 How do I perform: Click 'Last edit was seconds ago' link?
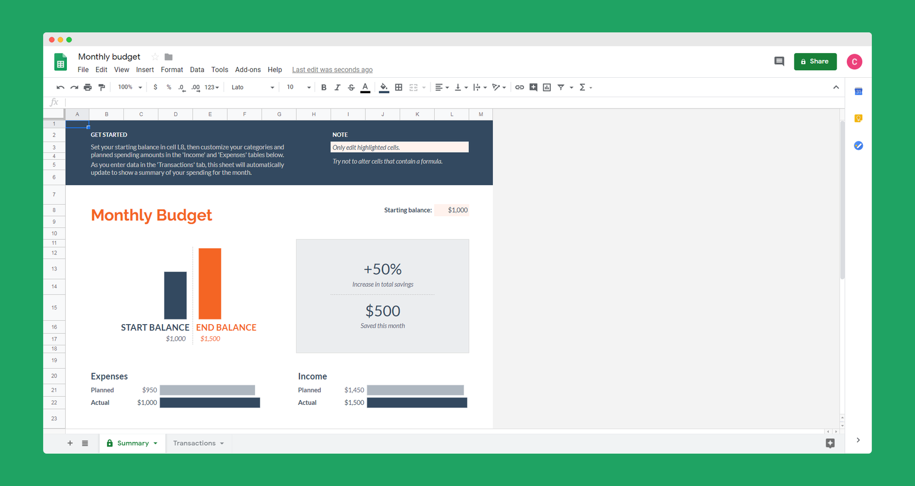pos(332,70)
